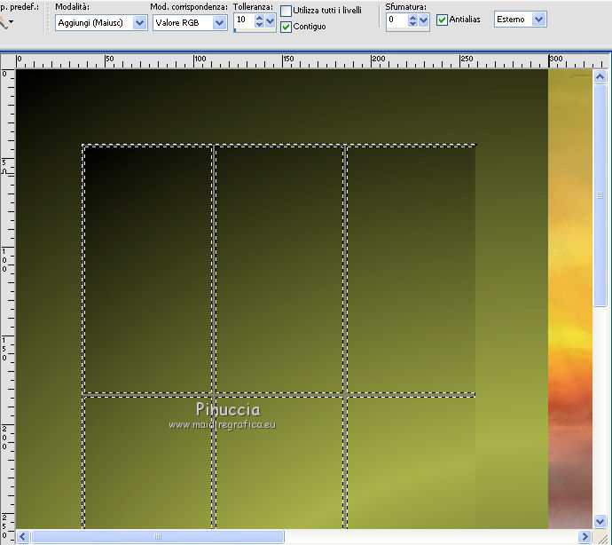Click the Tolleranza value input field

pos(243,20)
